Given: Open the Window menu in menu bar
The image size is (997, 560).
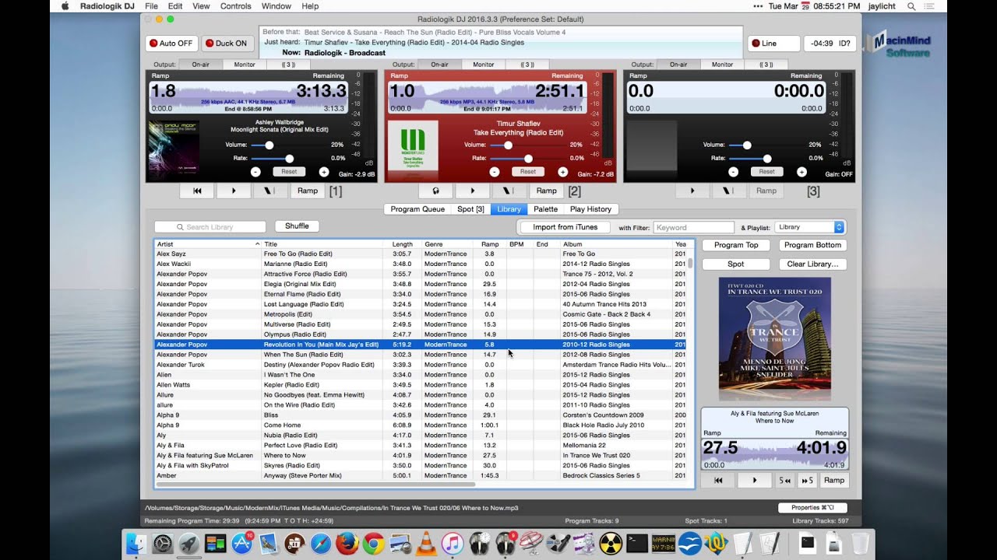Looking at the screenshot, I should pyautogui.click(x=276, y=6).
